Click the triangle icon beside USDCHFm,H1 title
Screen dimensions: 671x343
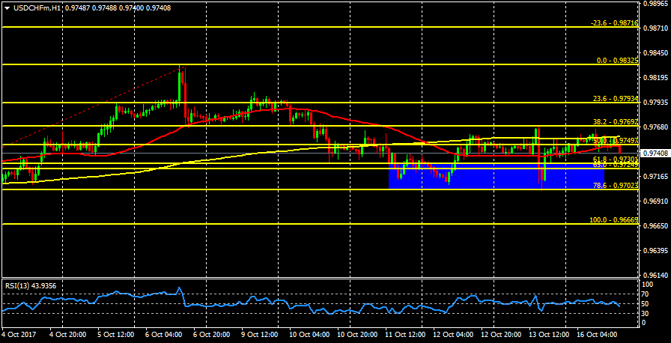(6, 7)
